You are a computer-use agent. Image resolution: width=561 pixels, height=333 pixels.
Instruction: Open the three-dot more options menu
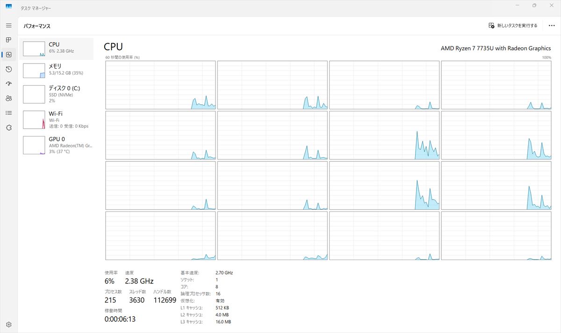point(552,26)
